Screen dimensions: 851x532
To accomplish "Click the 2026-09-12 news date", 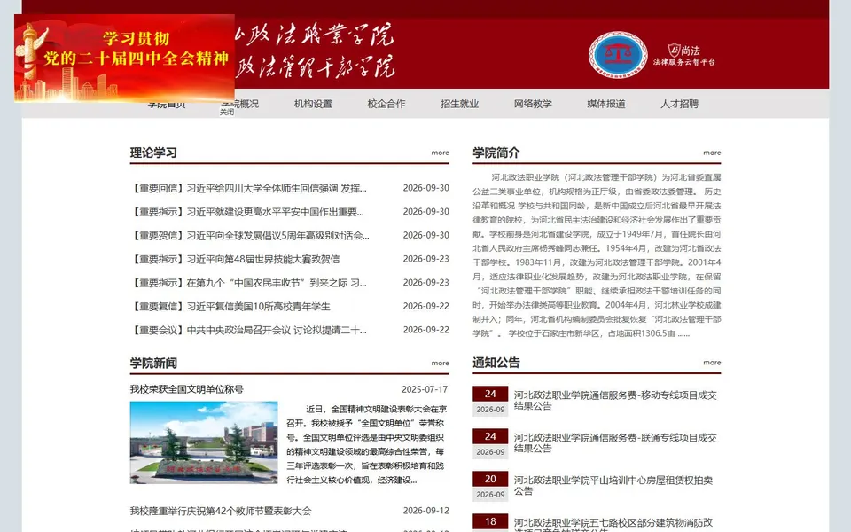I will tap(426, 511).
